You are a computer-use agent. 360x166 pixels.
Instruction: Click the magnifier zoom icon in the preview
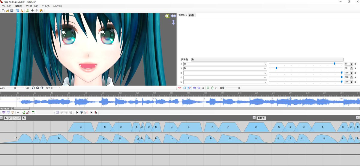coord(168,16)
